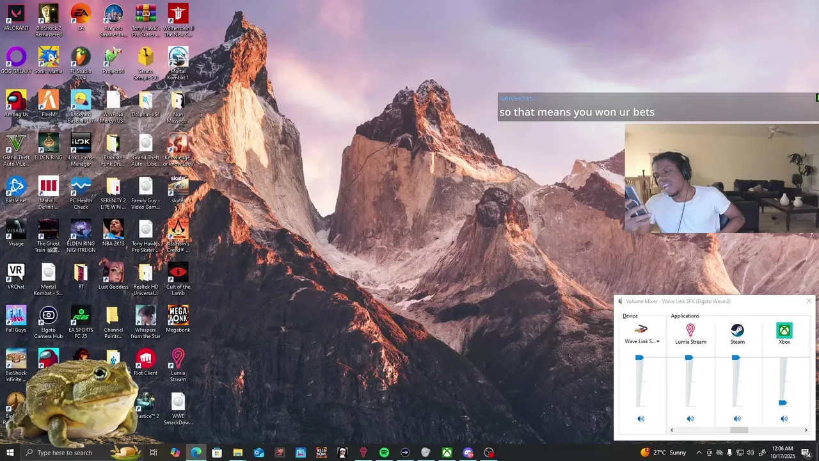Select the FL Studio 2024 shortcut
The image size is (819, 461).
(81, 63)
